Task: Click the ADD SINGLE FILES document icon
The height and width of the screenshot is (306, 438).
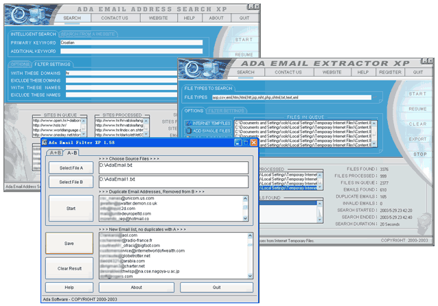Action: (x=189, y=130)
